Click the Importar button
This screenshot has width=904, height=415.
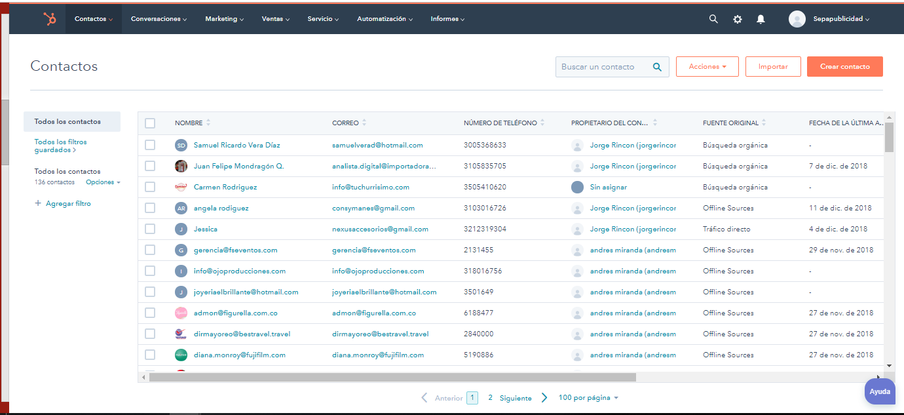pyautogui.click(x=773, y=67)
